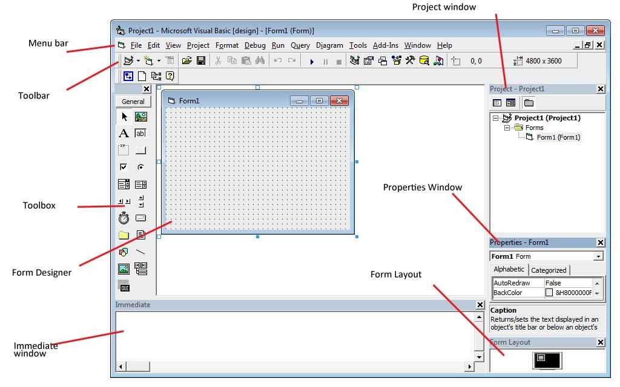Select the Label control tool
The width and height of the screenshot is (620, 387).
pos(124,132)
